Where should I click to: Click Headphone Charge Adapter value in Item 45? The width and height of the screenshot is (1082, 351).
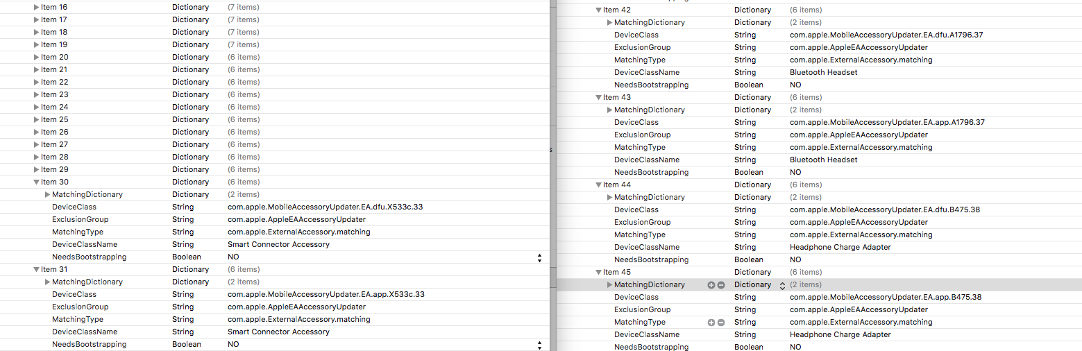coord(840,335)
